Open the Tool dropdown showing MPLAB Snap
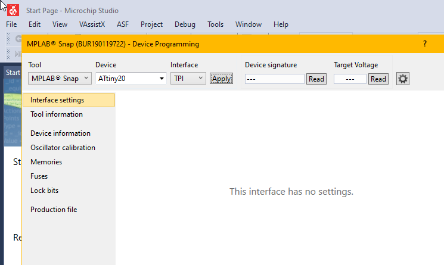The height and width of the screenshot is (265, 444). pos(60,79)
